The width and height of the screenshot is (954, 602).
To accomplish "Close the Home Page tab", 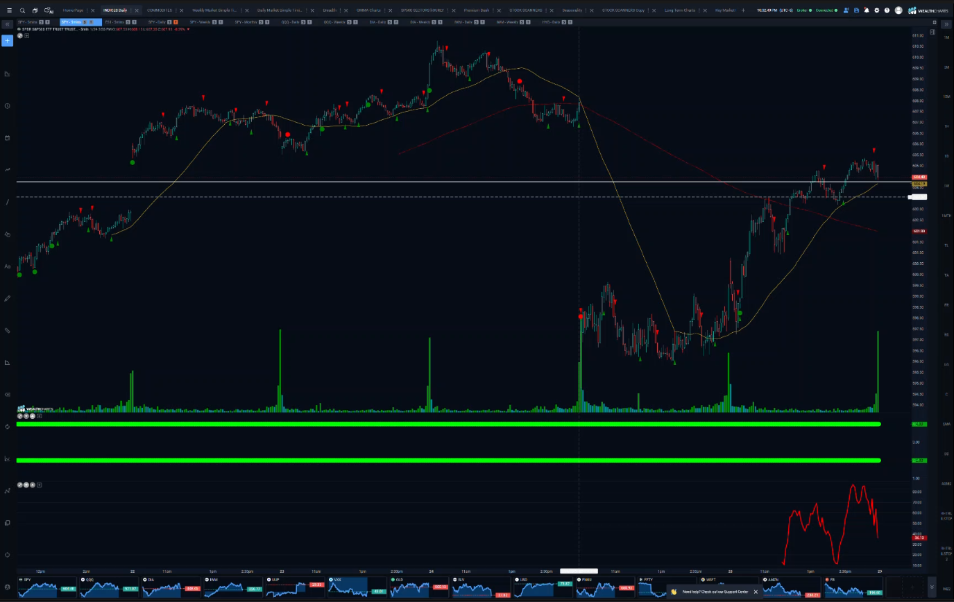I will [93, 10].
